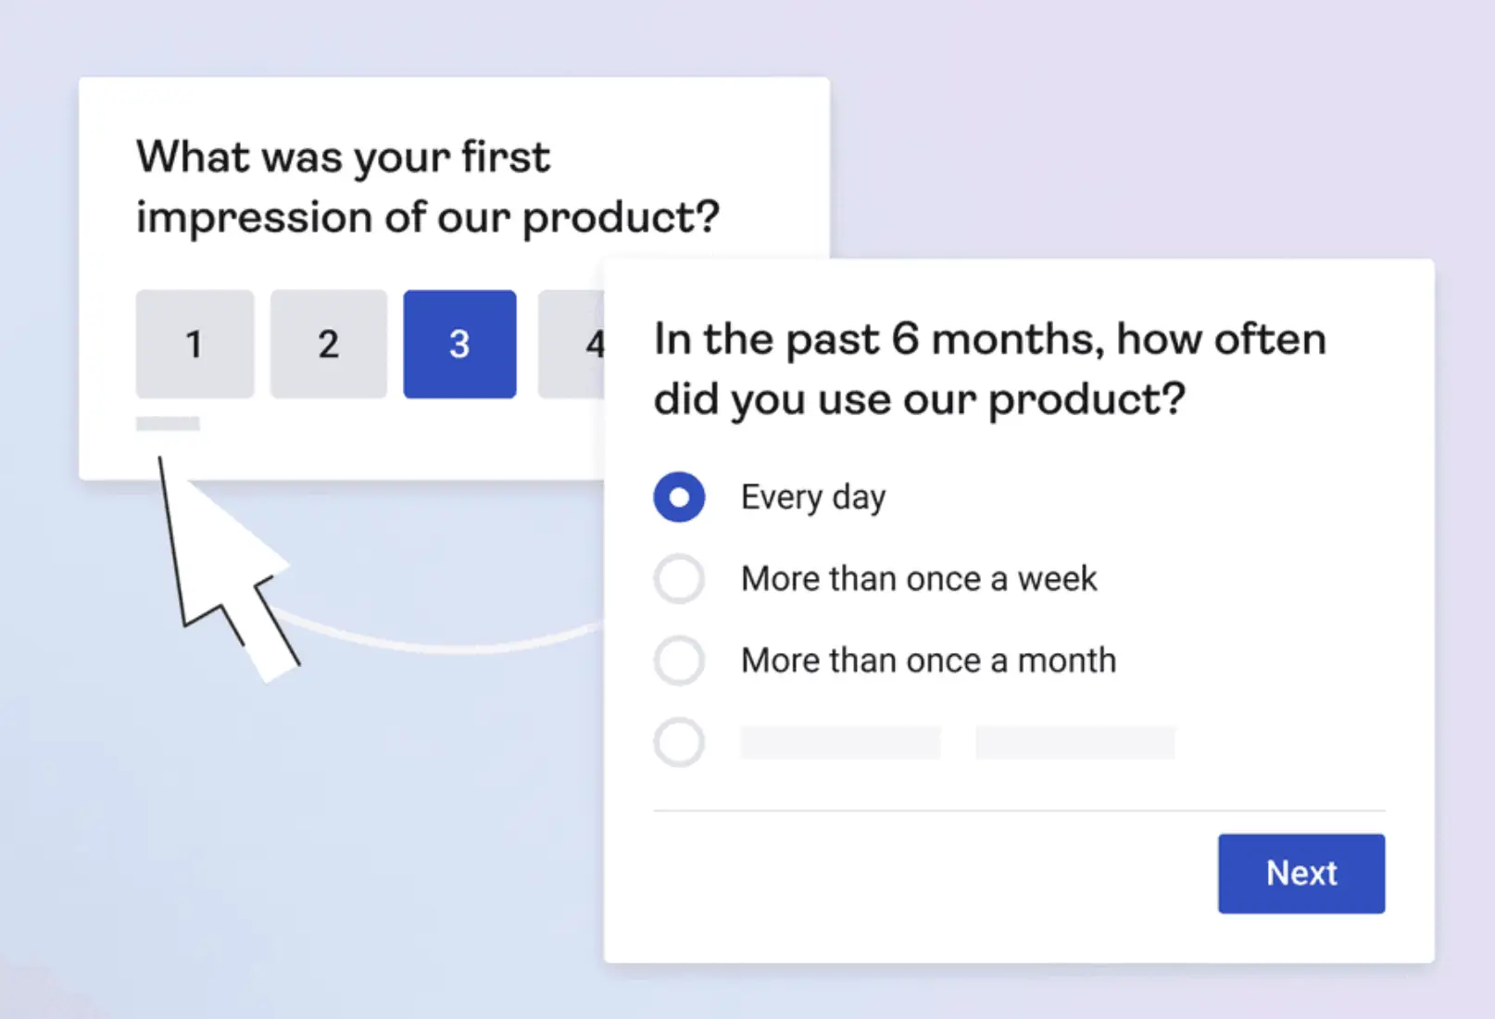Click the label under rating button 1
Image resolution: width=1495 pixels, height=1019 pixels.
click(x=168, y=422)
